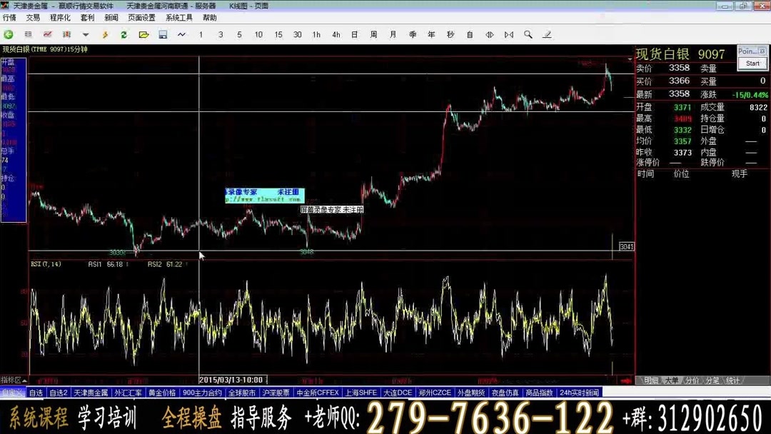Select the trend line chart icon
This screenshot has height=434, width=771.
48,34
